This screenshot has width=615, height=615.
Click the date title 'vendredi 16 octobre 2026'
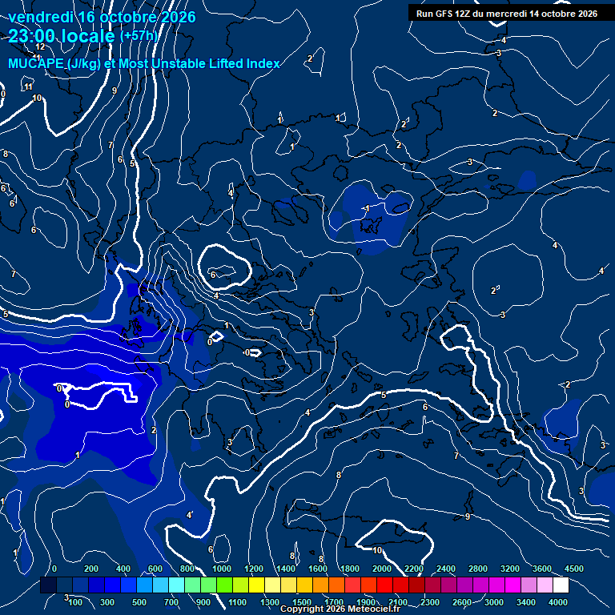(102, 18)
